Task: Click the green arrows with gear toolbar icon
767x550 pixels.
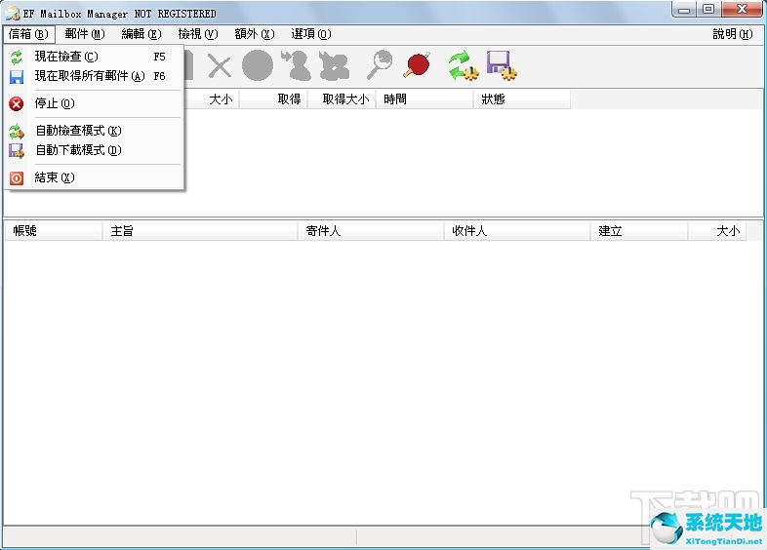Action: 463,65
